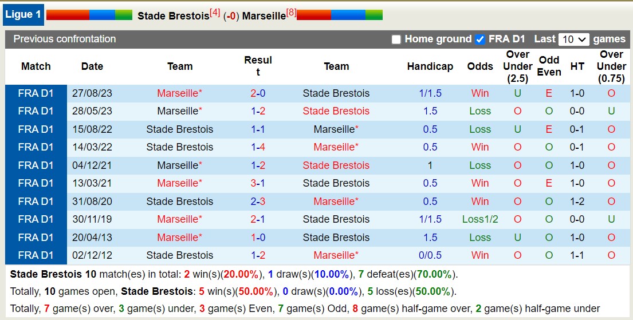Select the Previous confrontation section title
Screen dimensions: 633x320
[x=65, y=39]
